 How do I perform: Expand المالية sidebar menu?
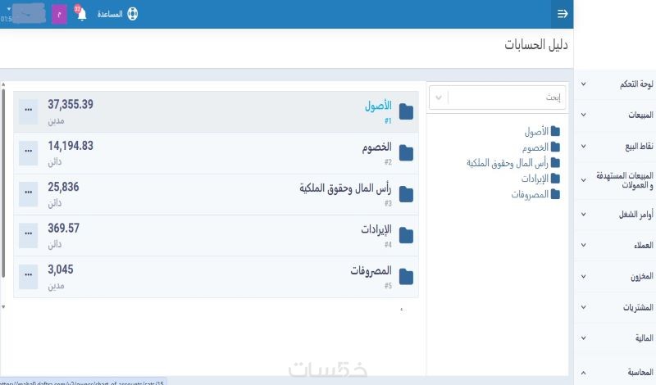616,338
